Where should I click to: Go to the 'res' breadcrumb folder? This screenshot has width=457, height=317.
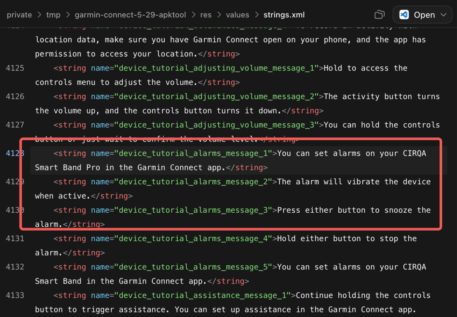click(206, 15)
